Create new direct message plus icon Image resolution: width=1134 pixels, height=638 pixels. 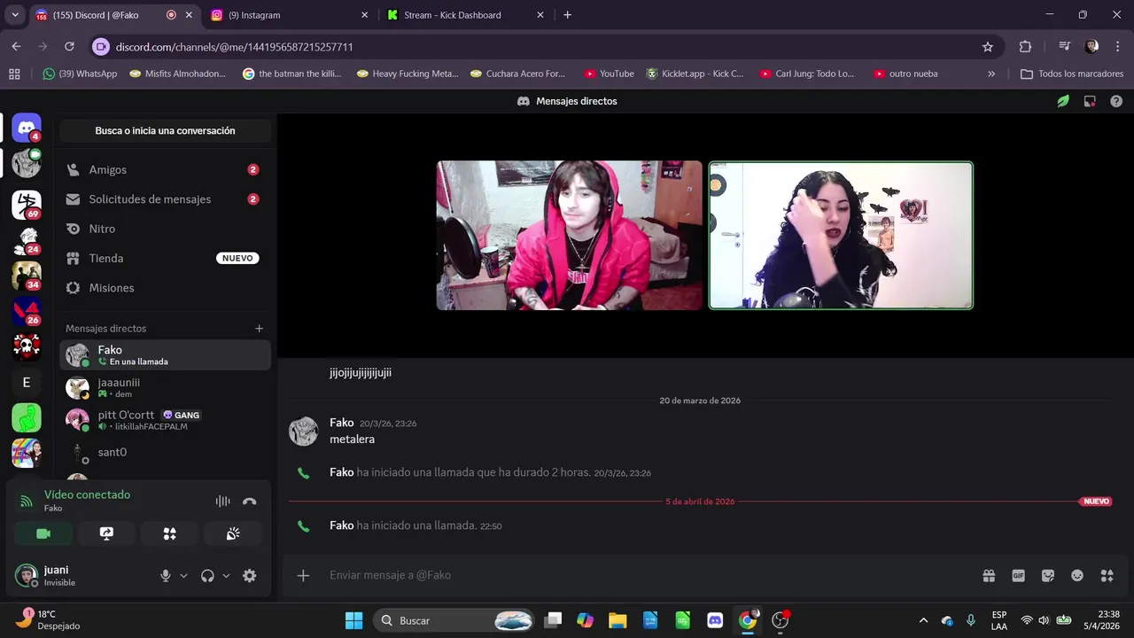pyautogui.click(x=260, y=328)
